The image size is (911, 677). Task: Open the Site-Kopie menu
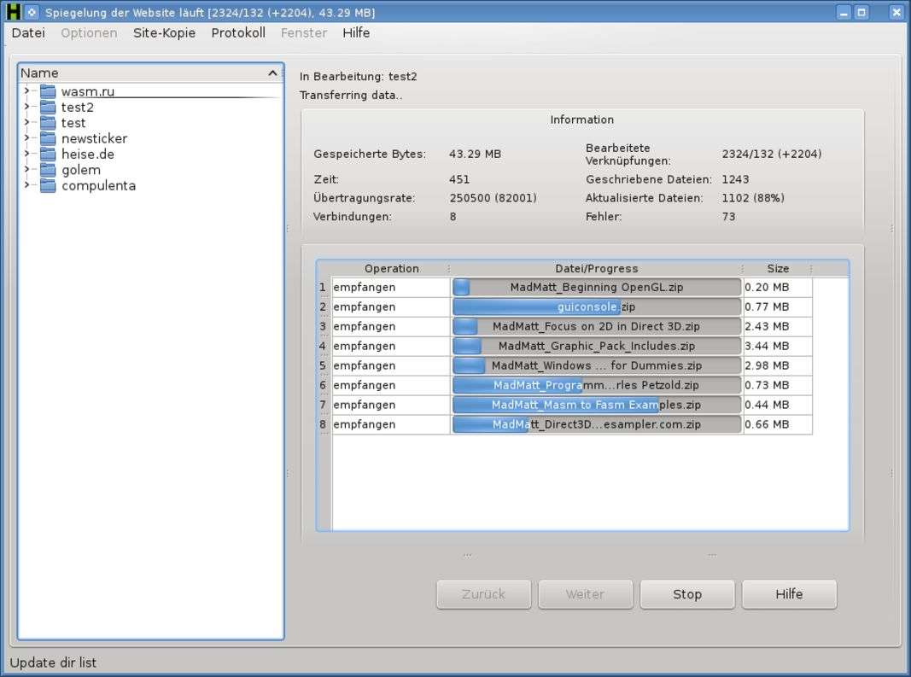click(164, 33)
